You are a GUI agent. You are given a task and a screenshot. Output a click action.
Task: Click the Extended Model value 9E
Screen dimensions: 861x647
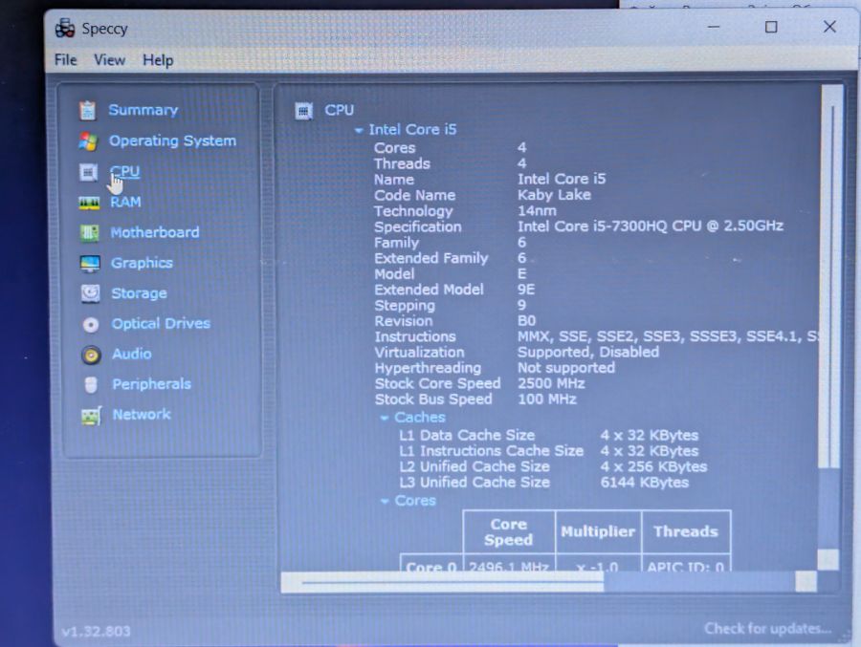pos(526,290)
